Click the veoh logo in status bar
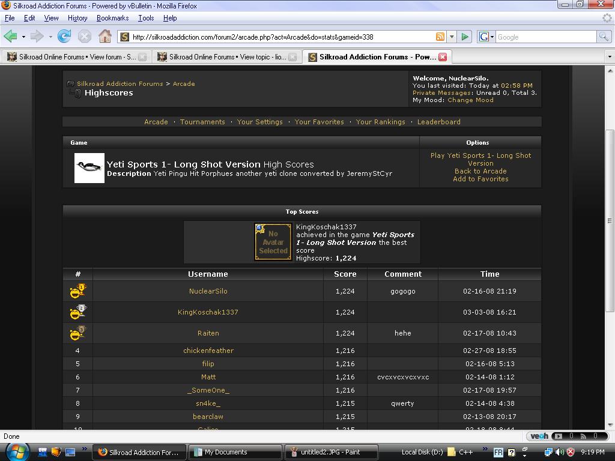The height and width of the screenshot is (461, 615). coord(539,436)
